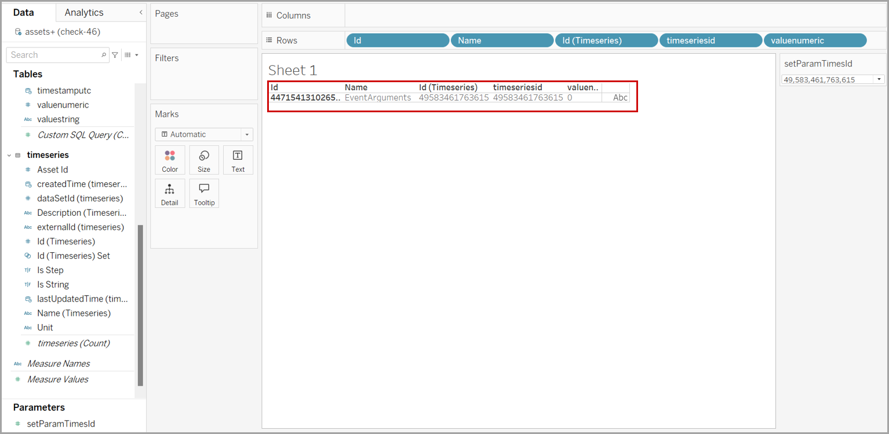Open the Size marks card
The width and height of the screenshot is (889, 434).
(x=204, y=160)
